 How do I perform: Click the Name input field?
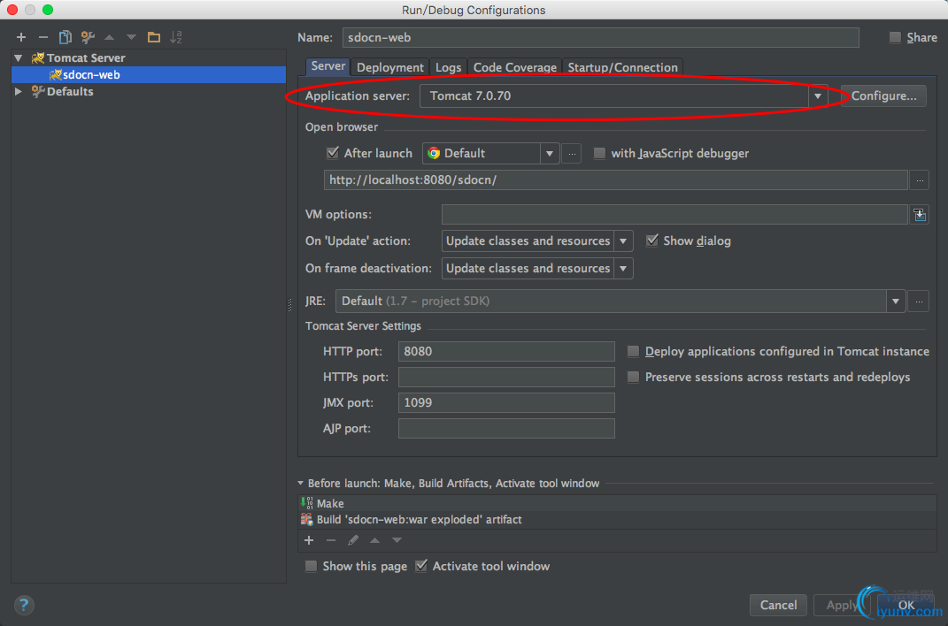coord(600,37)
